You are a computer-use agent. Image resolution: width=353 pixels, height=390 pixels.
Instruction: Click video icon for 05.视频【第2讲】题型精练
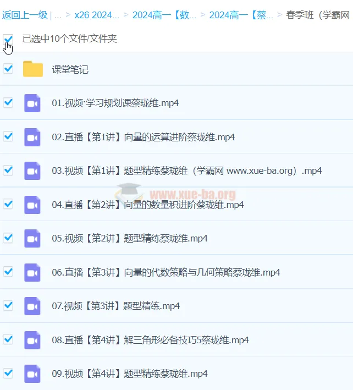pos(32,239)
